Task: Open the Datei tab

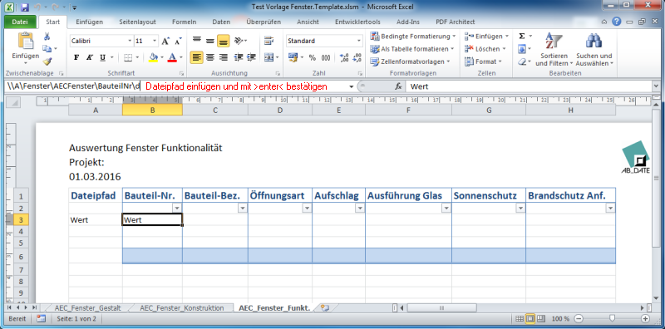Action: 20,22
